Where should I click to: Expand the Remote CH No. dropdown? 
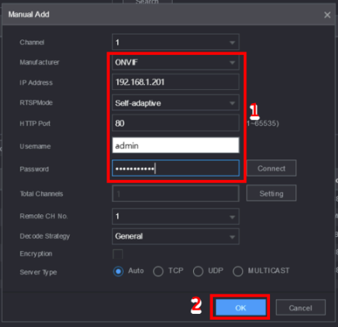click(x=176, y=217)
